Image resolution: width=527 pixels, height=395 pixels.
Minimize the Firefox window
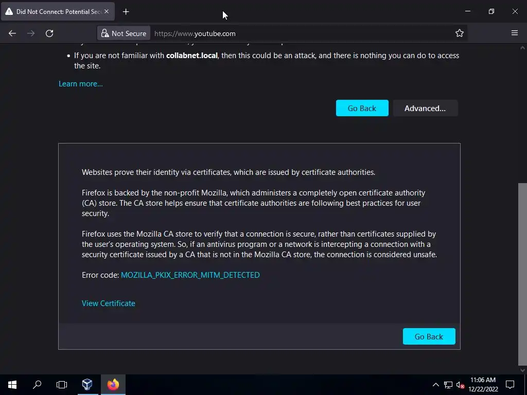[x=467, y=11]
